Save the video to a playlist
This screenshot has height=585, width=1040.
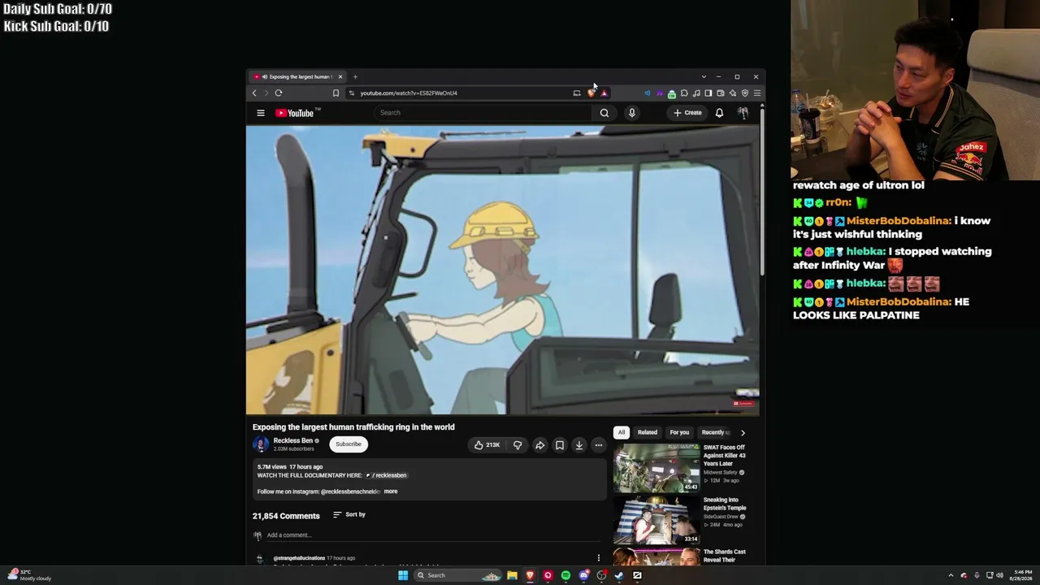560,445
